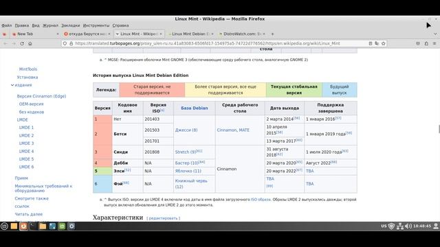Open the Вид menu
Viewport: 440px width, 247px height.
tap(36, 25)
